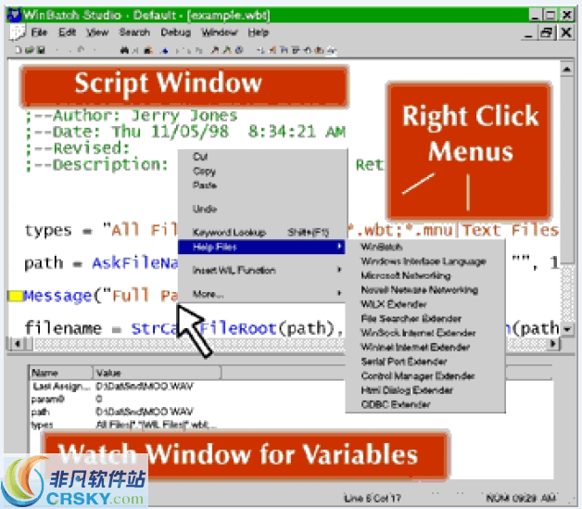The height and width of the screenshot is (509, 582).
Task: Expand the More... submenu arrow
Action: tap(339, 293)
